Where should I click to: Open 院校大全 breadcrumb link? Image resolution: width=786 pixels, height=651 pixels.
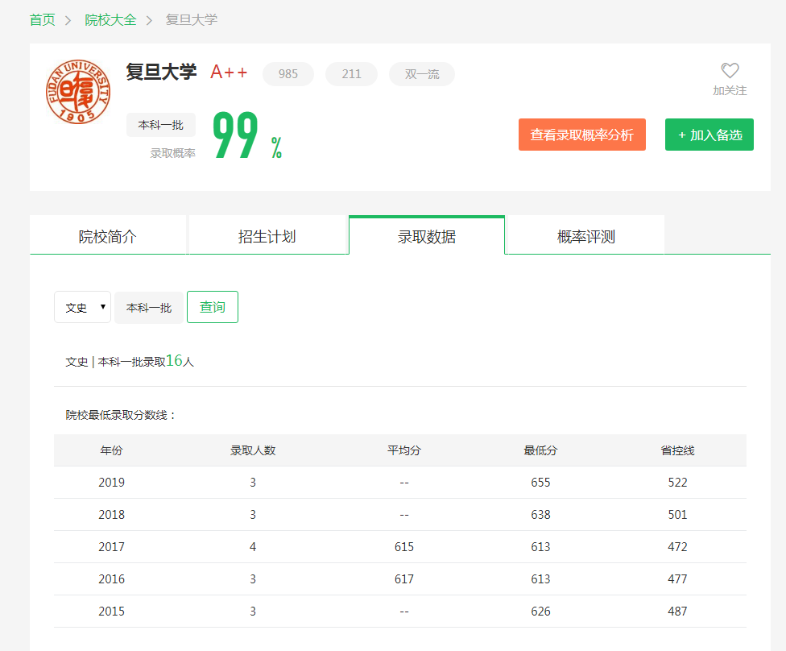click(110, 19)
